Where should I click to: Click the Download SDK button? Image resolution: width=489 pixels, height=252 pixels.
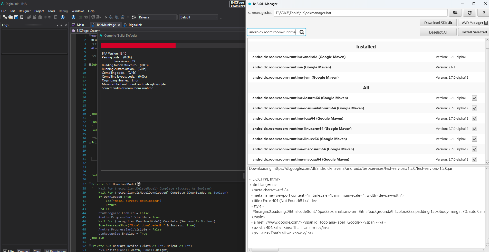pyautogui.click(x=438, y=23)
